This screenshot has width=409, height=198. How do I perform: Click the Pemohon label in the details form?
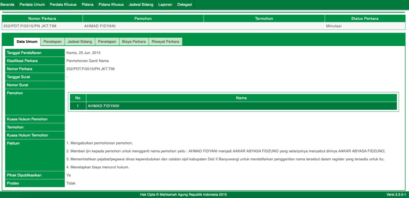click(35, 102)
